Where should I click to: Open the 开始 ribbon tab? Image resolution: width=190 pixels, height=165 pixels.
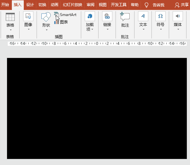[x=5, y=5]
